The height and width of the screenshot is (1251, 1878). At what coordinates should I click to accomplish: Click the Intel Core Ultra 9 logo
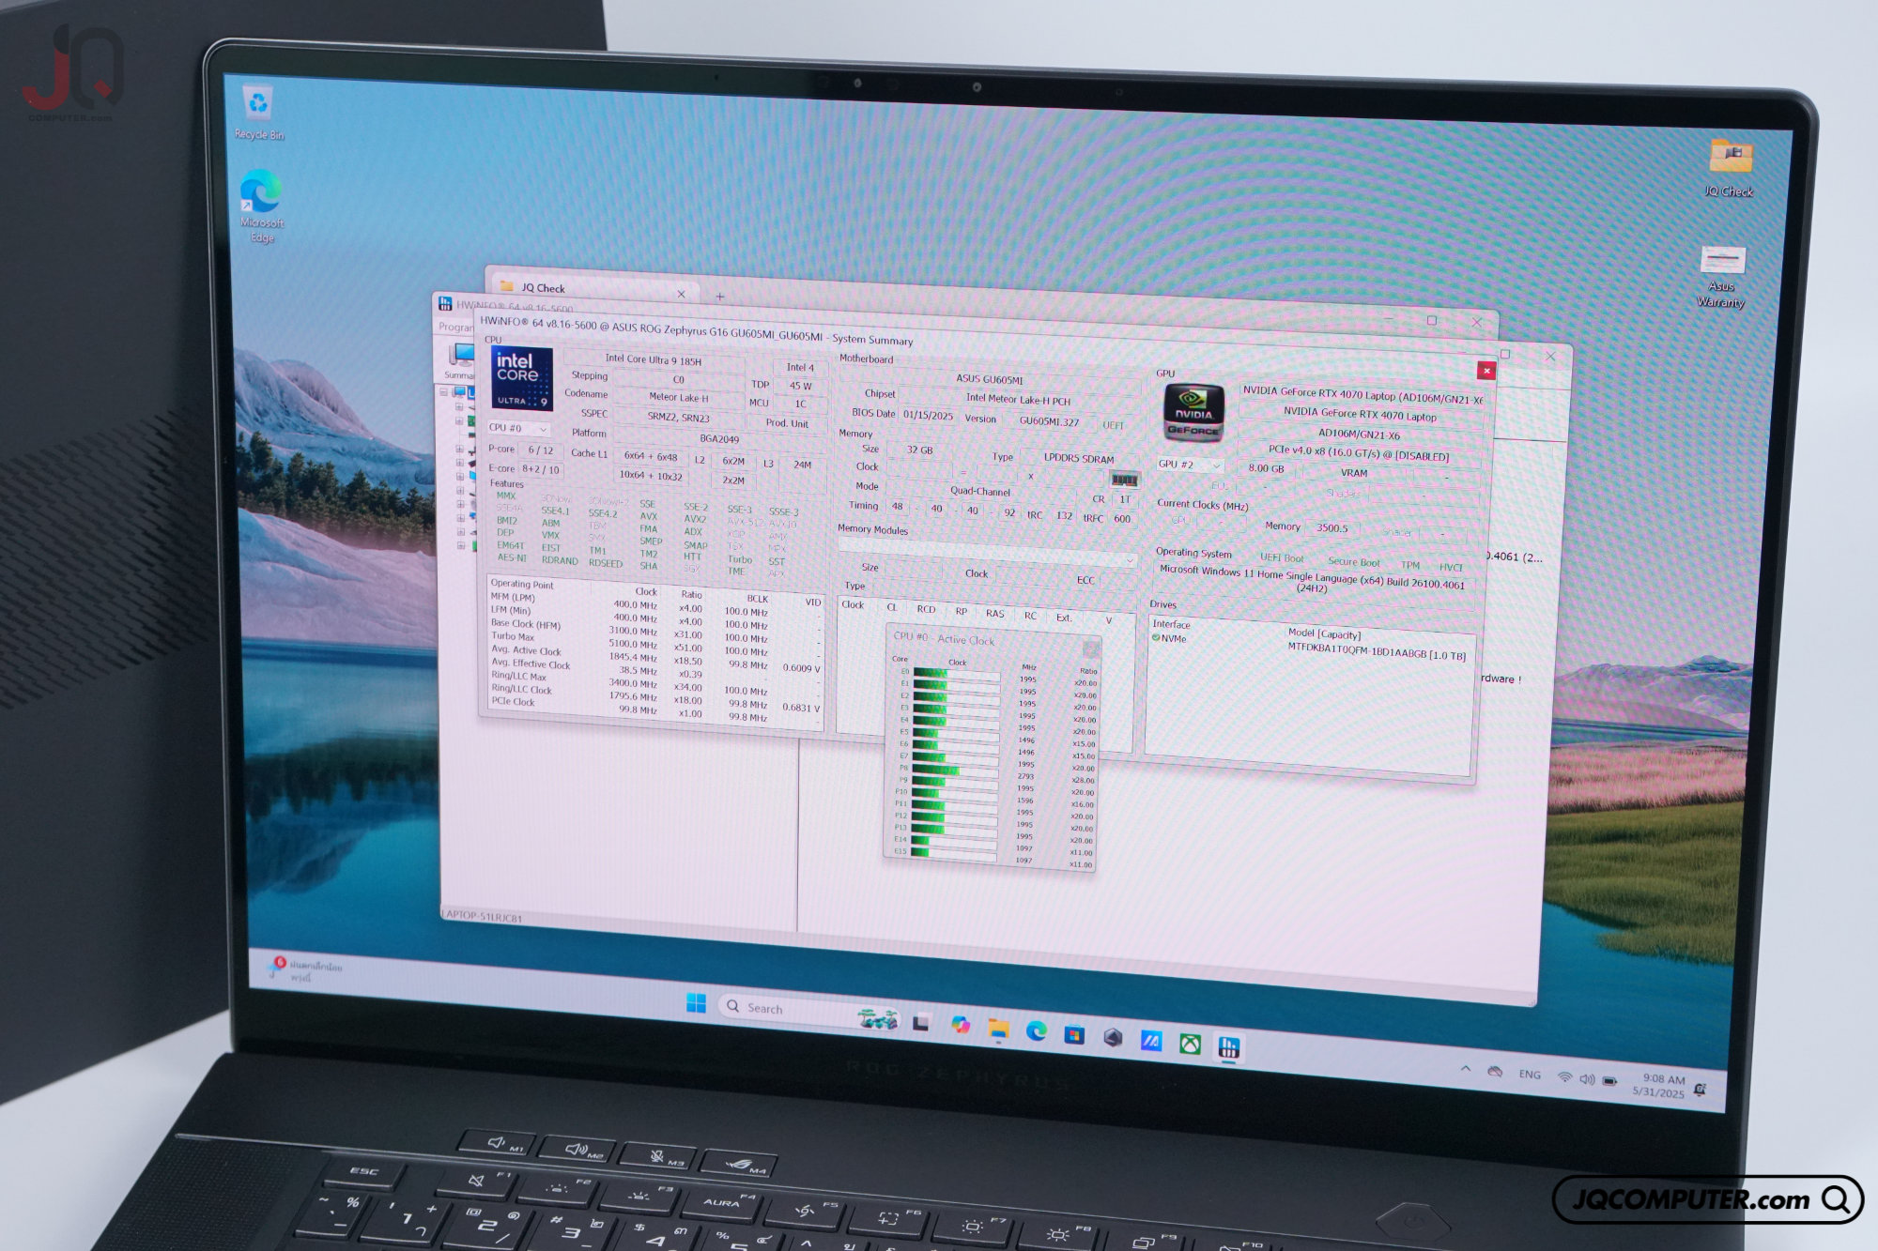[521, 379]
